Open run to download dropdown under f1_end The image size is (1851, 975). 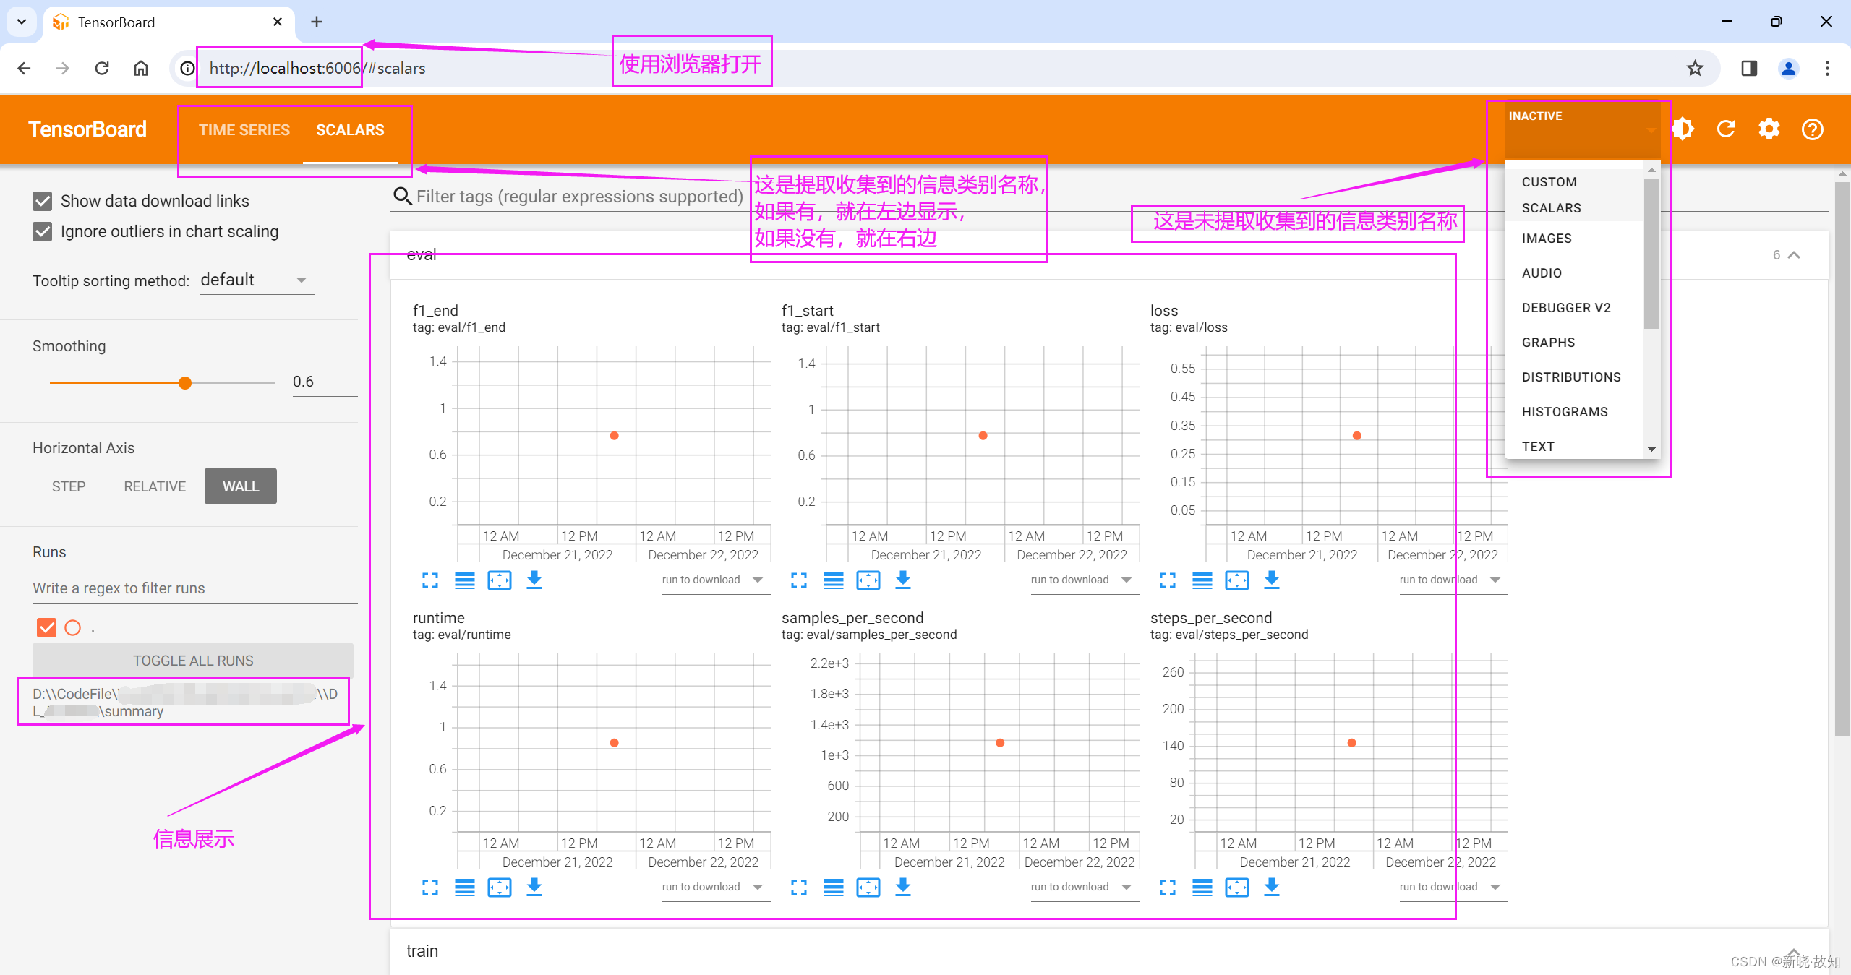(715, 580)
